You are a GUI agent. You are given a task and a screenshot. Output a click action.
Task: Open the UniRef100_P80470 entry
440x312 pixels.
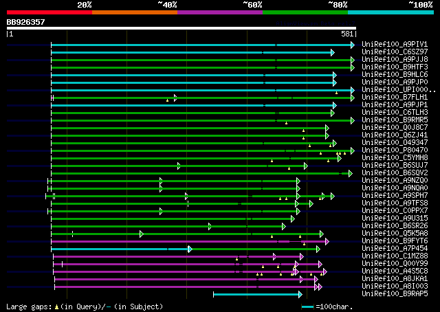[x=395, y=151]
